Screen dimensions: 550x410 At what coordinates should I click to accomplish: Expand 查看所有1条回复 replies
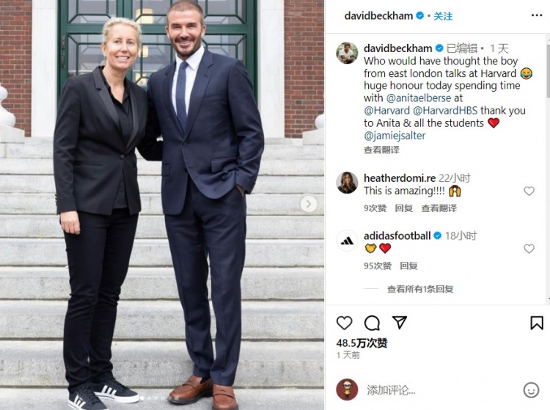[420, 289]
